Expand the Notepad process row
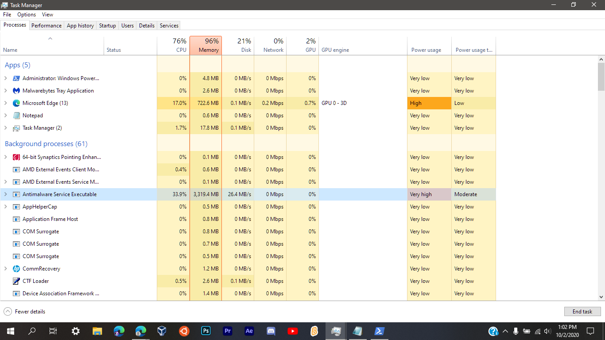The height and width of the screenshot is (340, 605). tap(6, 116)
